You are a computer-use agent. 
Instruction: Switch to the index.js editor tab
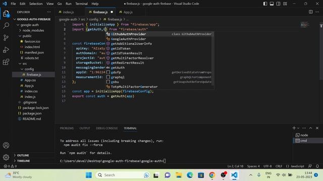click(x=68, y=12)
